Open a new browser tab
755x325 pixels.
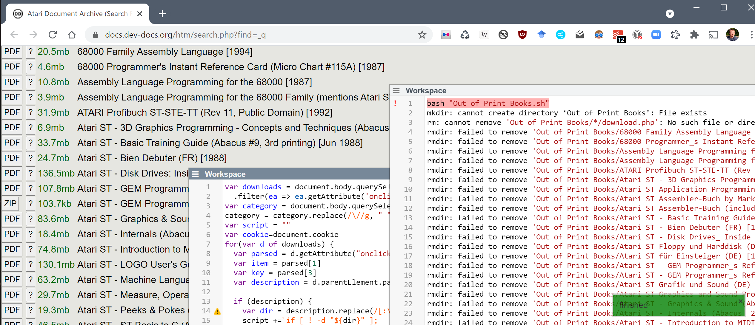[x=162, y=14]
